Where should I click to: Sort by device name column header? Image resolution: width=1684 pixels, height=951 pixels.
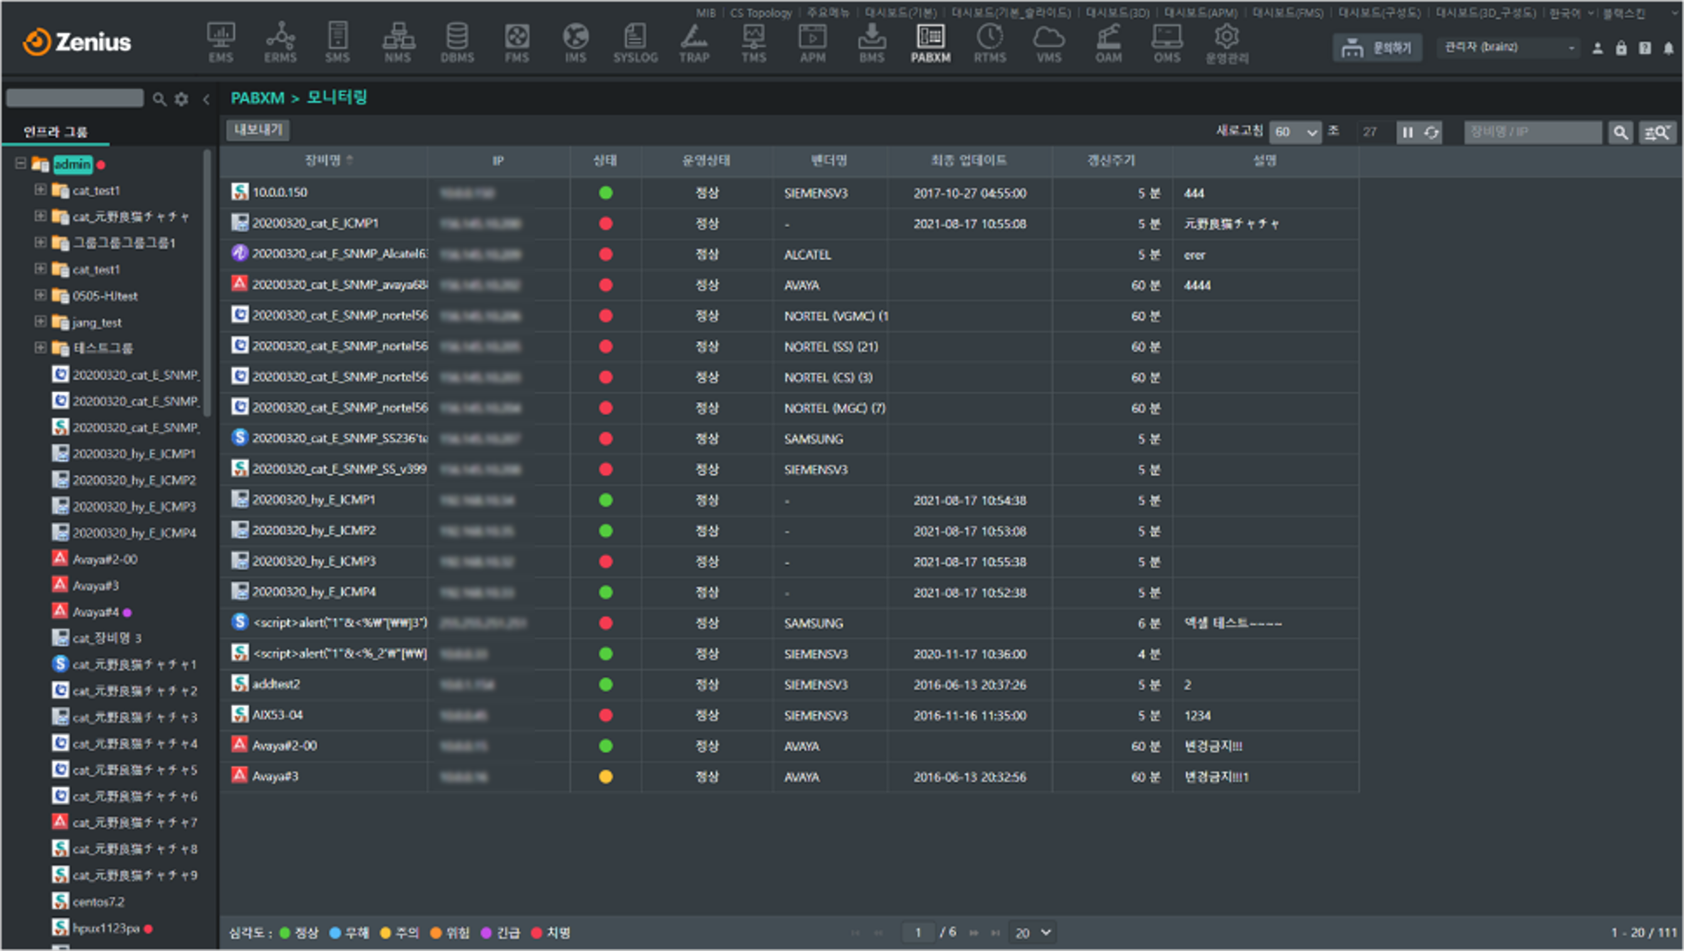click(323, 160)
